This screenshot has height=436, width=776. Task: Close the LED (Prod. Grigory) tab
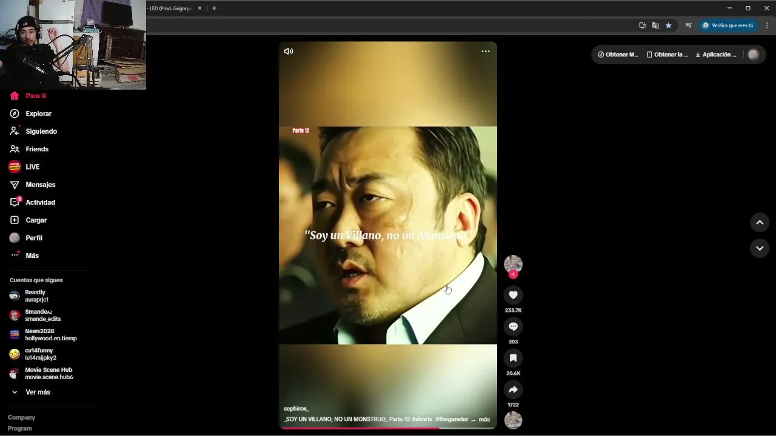point(199,8)
